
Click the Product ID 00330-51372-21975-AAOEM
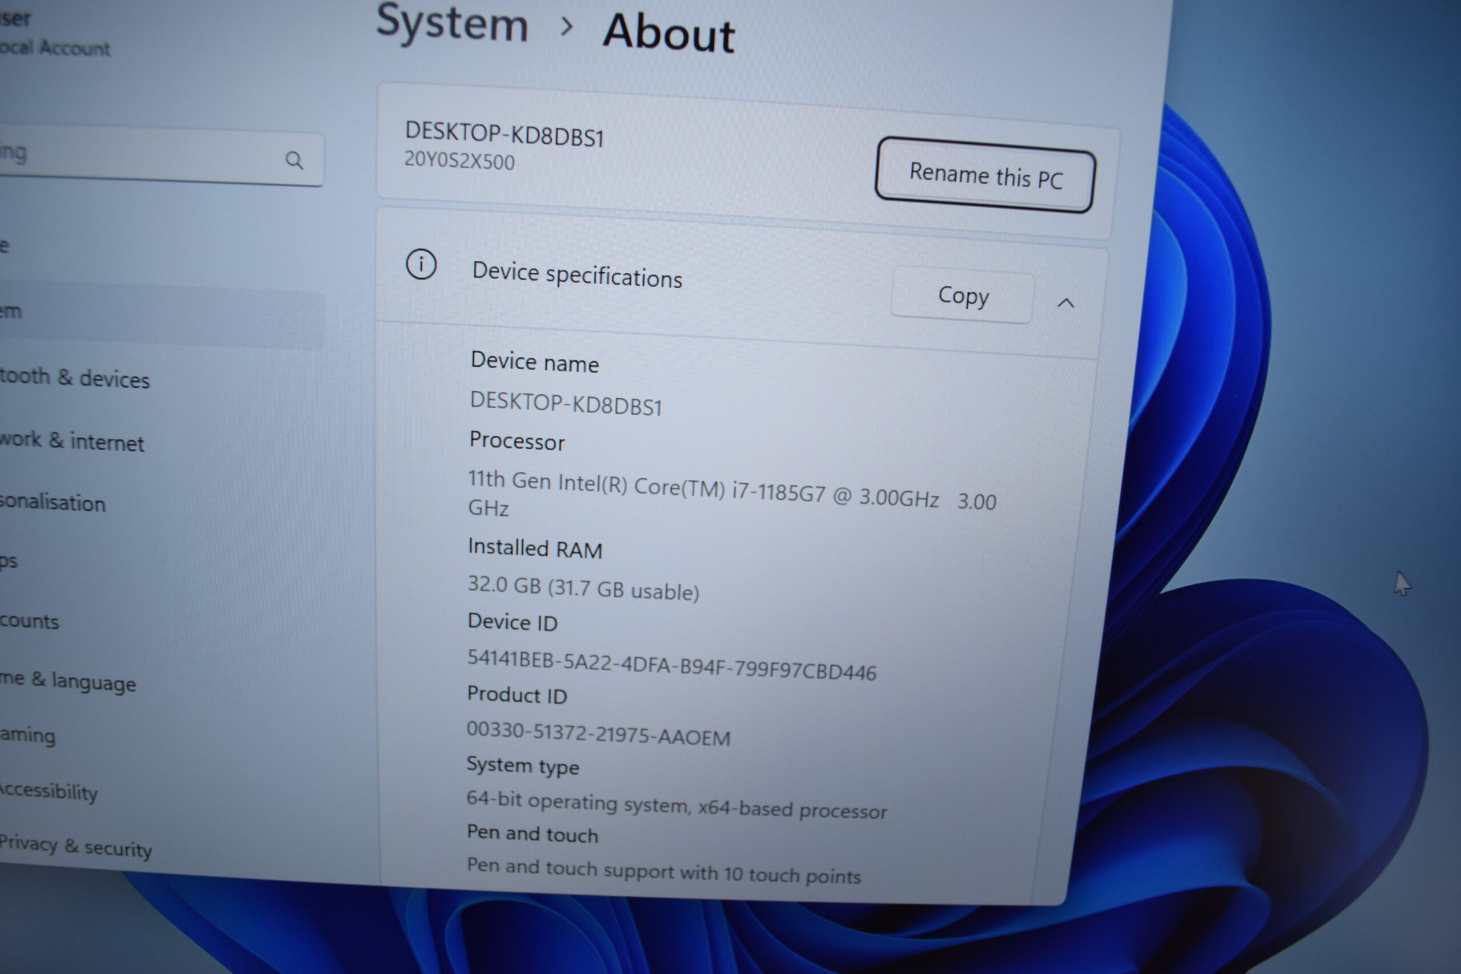[598, 734]
